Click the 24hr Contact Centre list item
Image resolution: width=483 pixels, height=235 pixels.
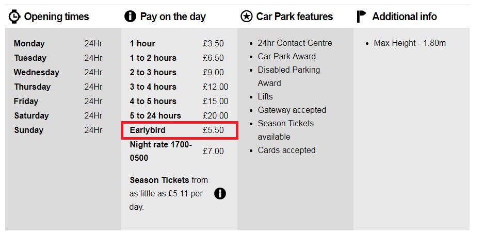pos(295,43)
